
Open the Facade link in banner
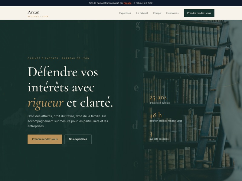[127, 3]
